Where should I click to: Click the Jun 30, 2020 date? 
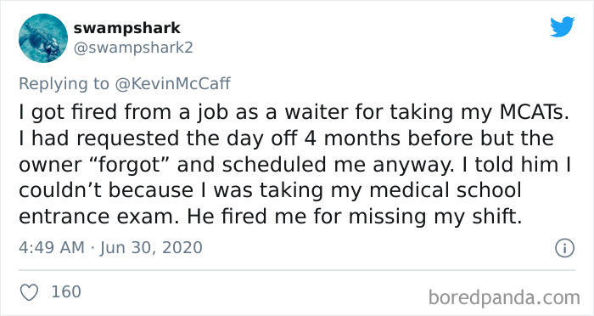(x=151, y=248)
